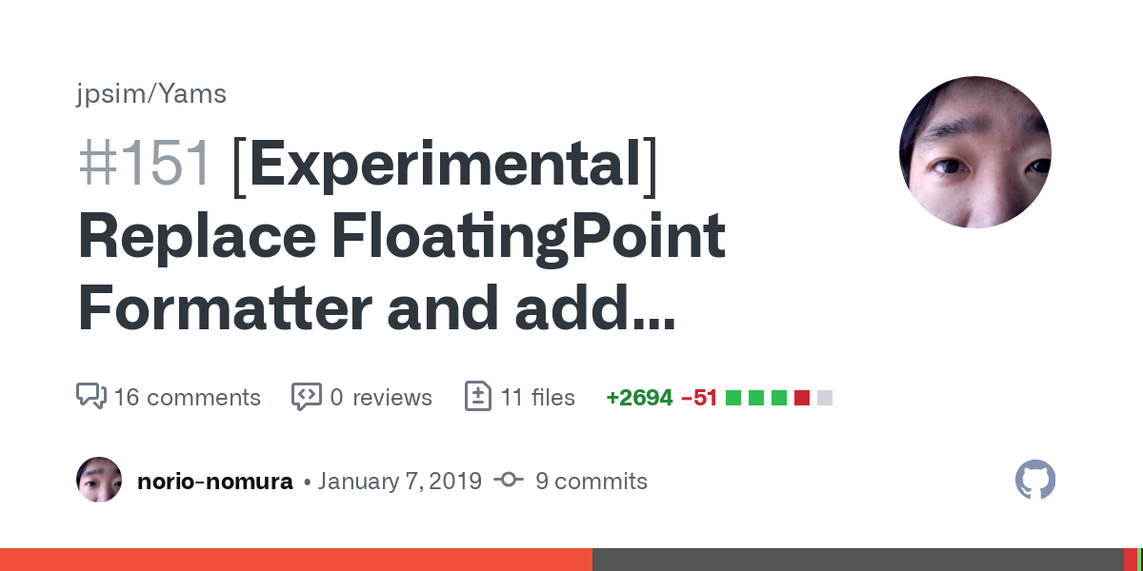The width and height of the screenshot is (1143, 571).
Task: Click the small norio-nomura avatar
Action: [x=99, y=481]
